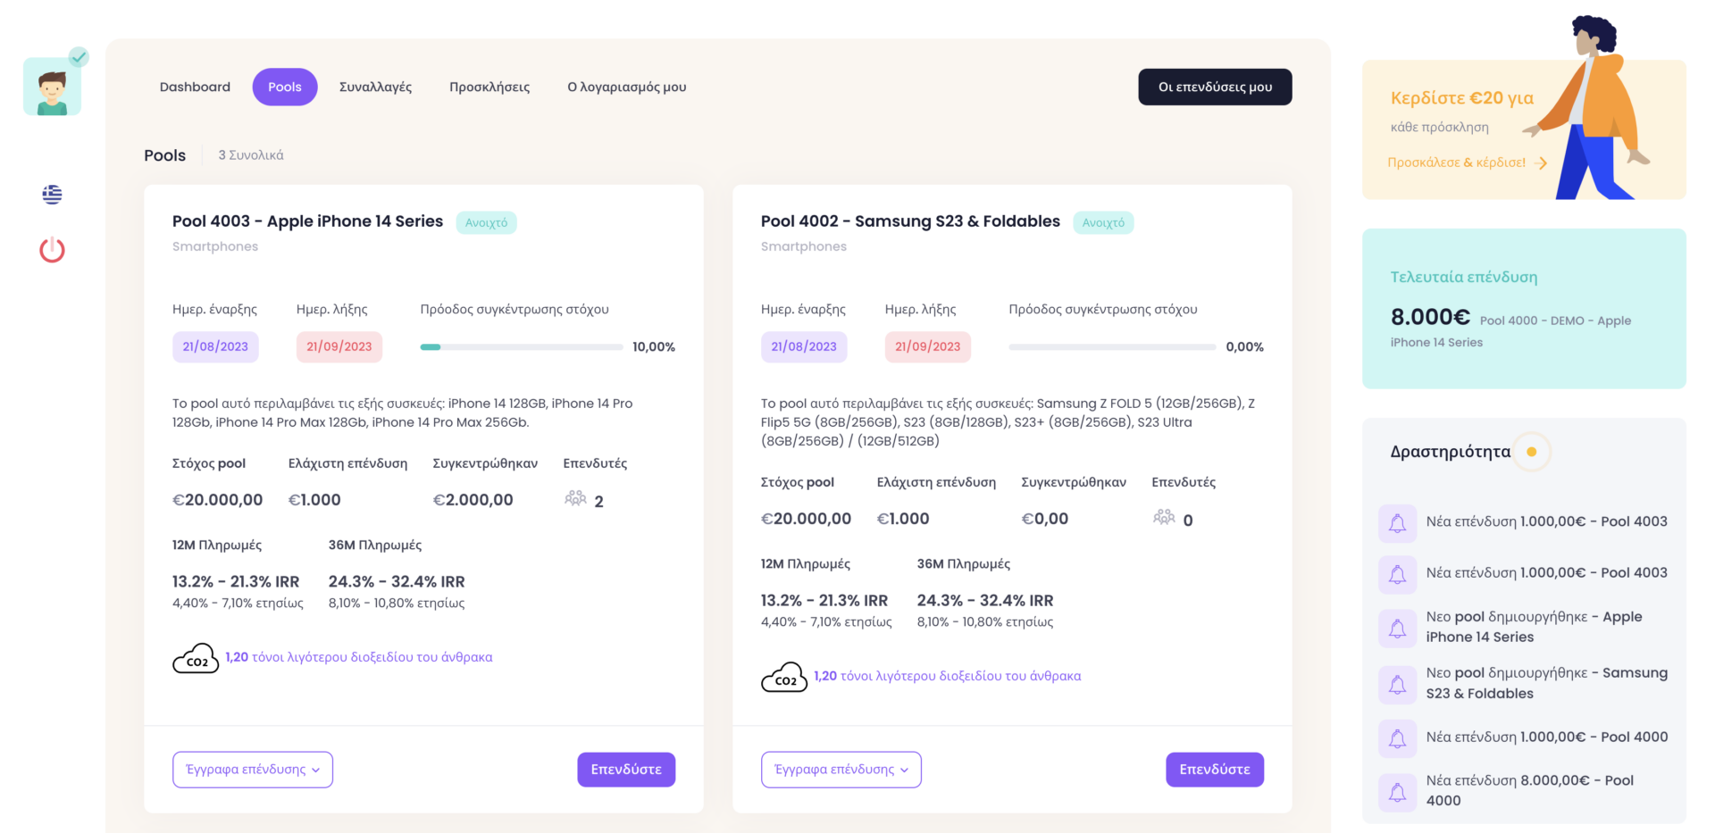This screenshot has height=833, width=1715.
Task: Click CO2 reduction text in Pool 4002
Action: click(x=948, y=676)
